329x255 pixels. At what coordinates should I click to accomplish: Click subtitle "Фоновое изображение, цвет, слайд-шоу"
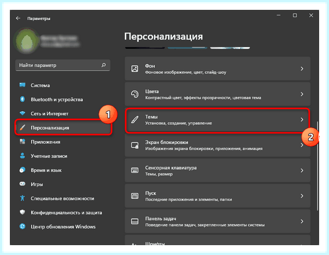tap(185, 72)
